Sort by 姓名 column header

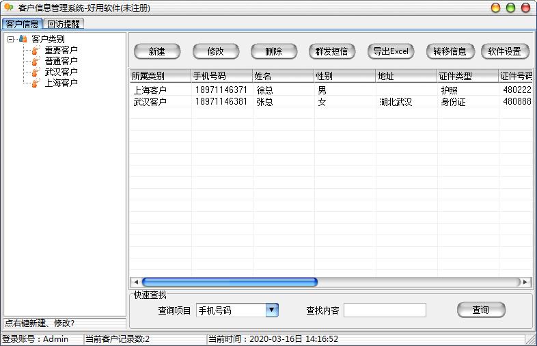[284, 76]
